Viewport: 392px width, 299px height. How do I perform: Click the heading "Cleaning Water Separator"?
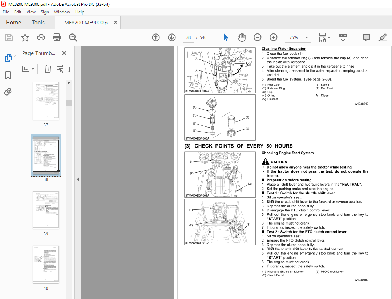pos(283,48)
